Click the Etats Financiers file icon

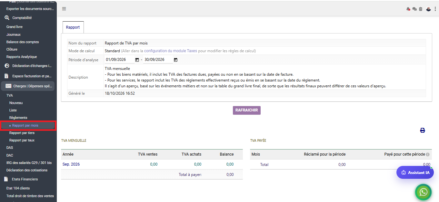tap(6, 179)
